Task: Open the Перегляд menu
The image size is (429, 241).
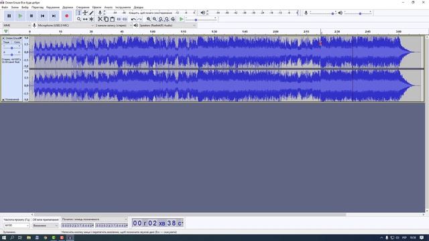Action: (38, 7)
